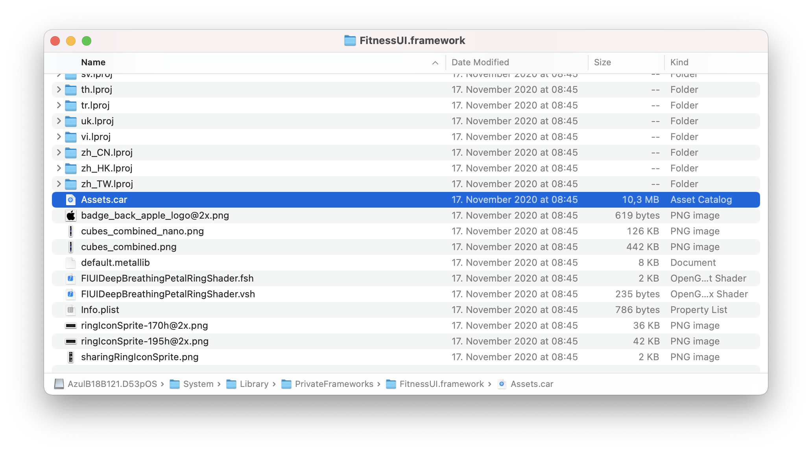Click the badge_back_apple_logo@2x.png Apple logo icon
The height and width of the screenshot is (453, 812).
[70, 215]
